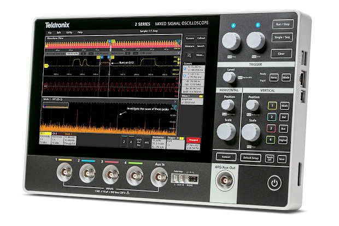Click the Channel 2 BNC input connector
The image size is (339, 226).
point(87,173)
